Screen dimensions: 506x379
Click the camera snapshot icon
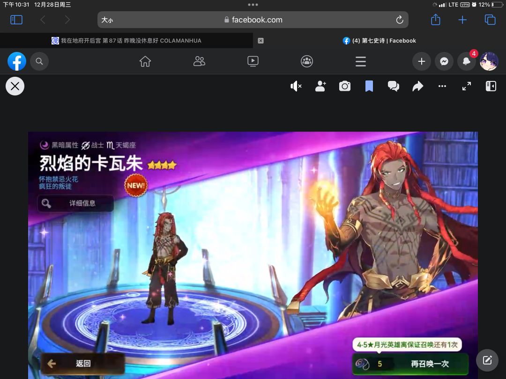click(x=345, y=87)
